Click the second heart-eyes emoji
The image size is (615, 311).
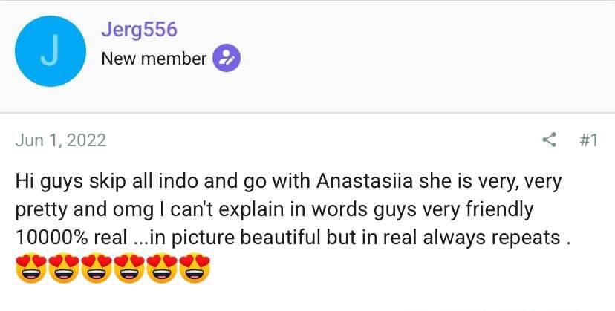pos(66,269)
